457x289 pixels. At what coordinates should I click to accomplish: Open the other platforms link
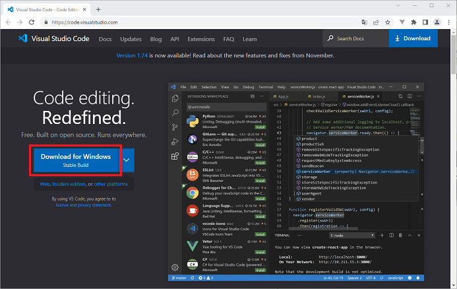click(x=111, y=184)
